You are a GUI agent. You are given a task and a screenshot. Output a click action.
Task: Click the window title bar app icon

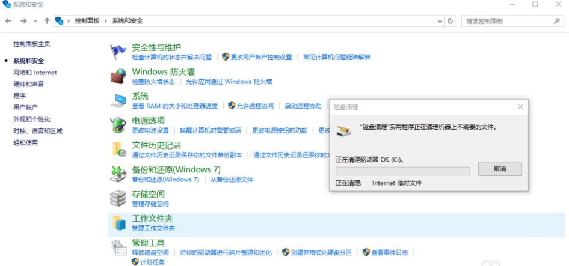[7, 4]
